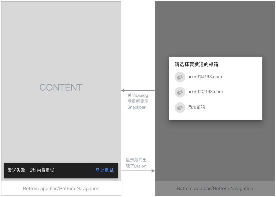Click the CONTENT label in the left screen
Image resolution: width=276 pixels, height=197 pixels.
click(x=61, y=88)
